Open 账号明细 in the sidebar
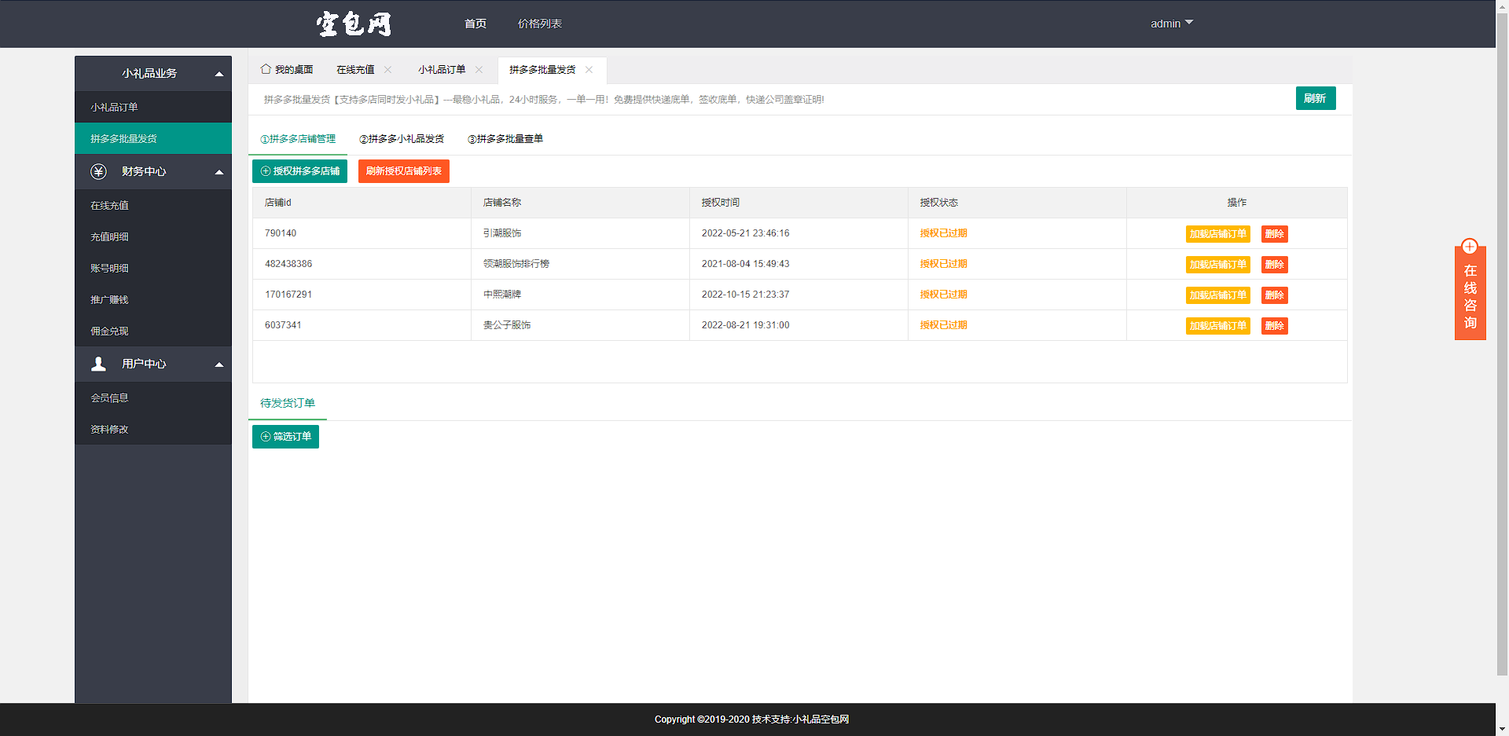This screenshot has height=736, width=1509. pos(153,268)
